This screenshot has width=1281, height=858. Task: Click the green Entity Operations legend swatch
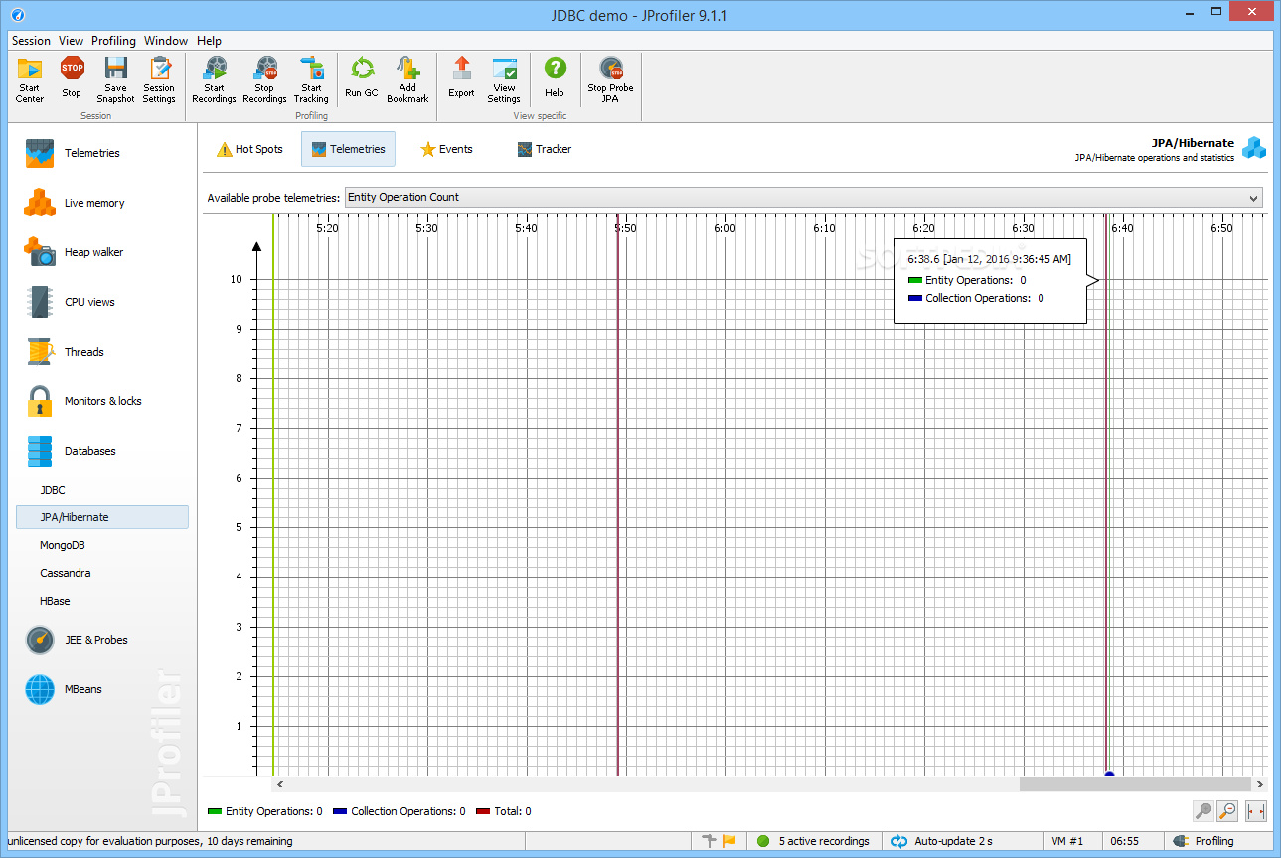pyautogui.click(x=215, y=811)
